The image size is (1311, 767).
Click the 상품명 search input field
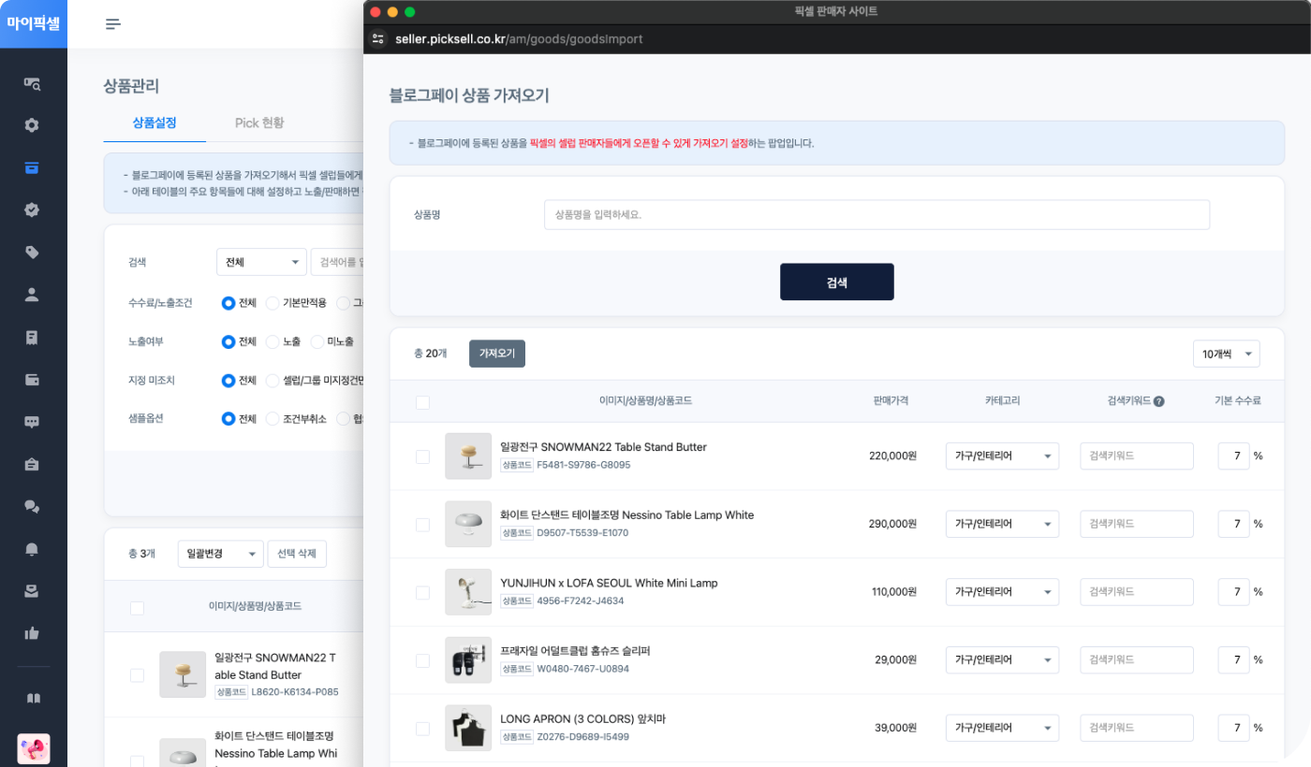pyautogui.click(x=876, y=214)
